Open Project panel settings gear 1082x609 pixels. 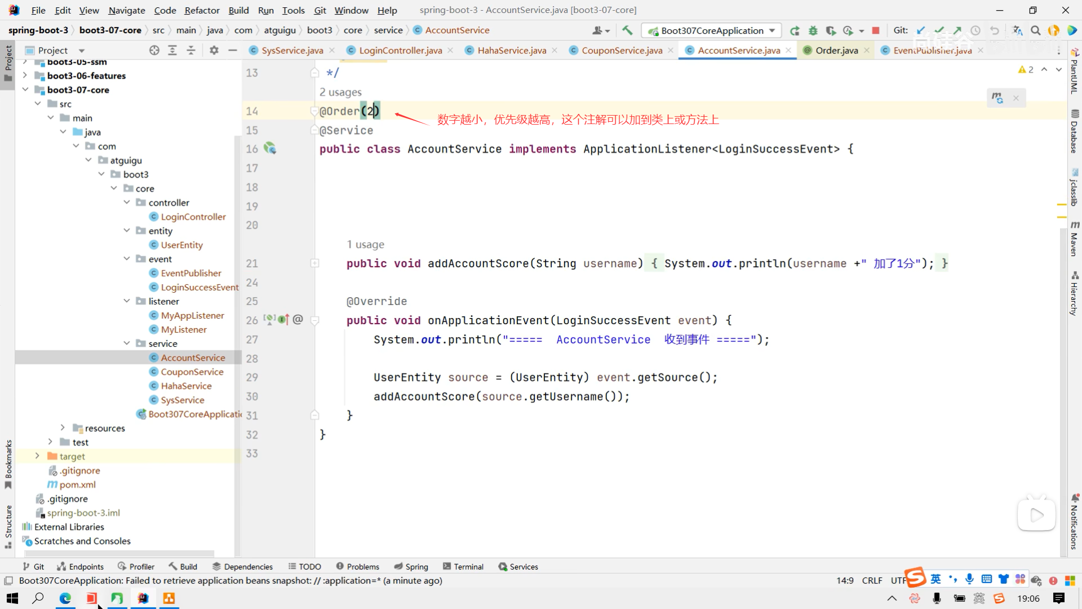click(214, 50)
